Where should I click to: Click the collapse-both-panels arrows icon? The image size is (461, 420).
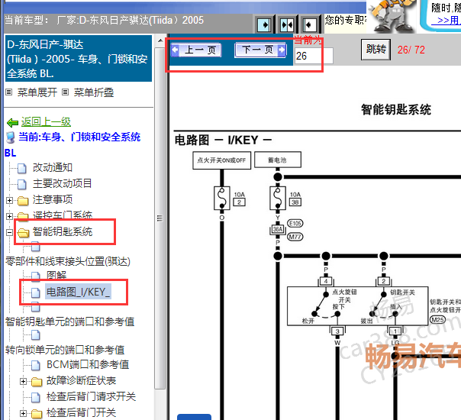(x=287, y=24)
